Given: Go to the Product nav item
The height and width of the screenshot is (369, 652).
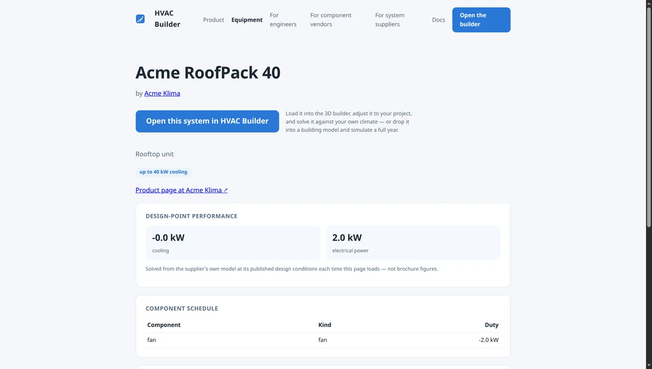Looking at the screenshot, I should pyautogui.click(x=213, y=20).
